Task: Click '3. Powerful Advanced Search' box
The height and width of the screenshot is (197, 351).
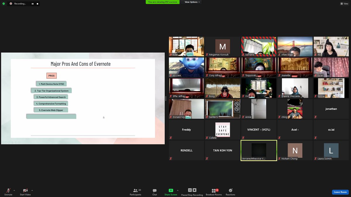Action: click(51, 97)
